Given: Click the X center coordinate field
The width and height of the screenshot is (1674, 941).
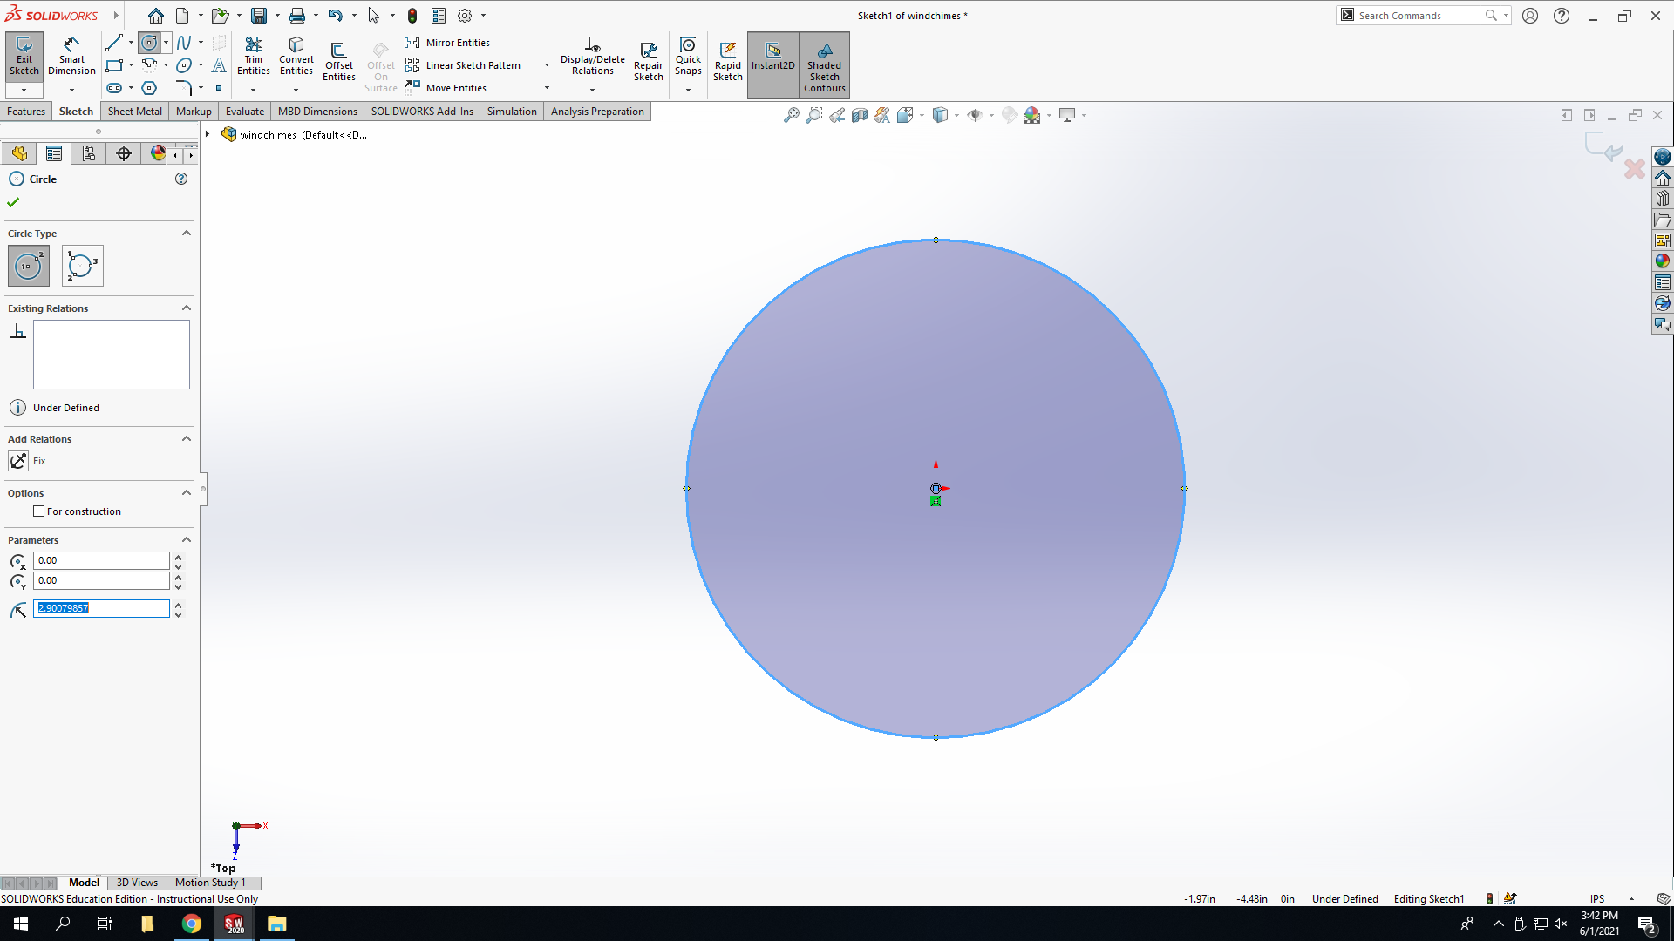Looking at the screenshot, I should click(101, 560).
